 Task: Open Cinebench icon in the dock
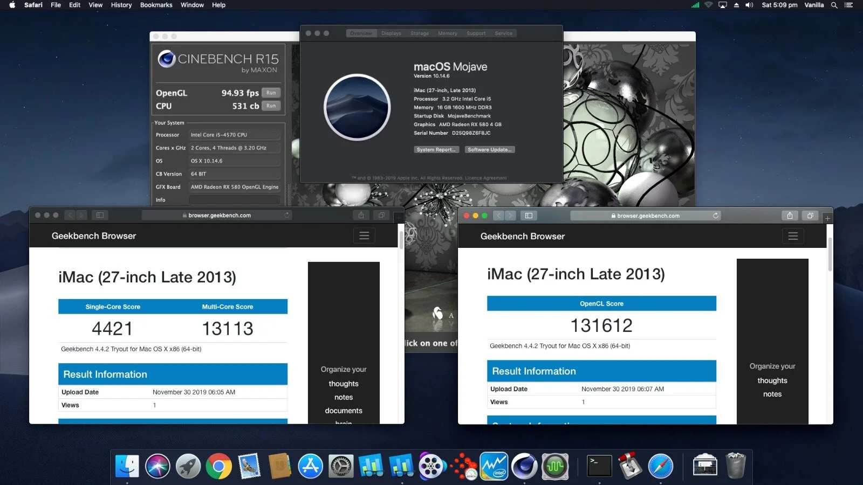tap(524, 466)
